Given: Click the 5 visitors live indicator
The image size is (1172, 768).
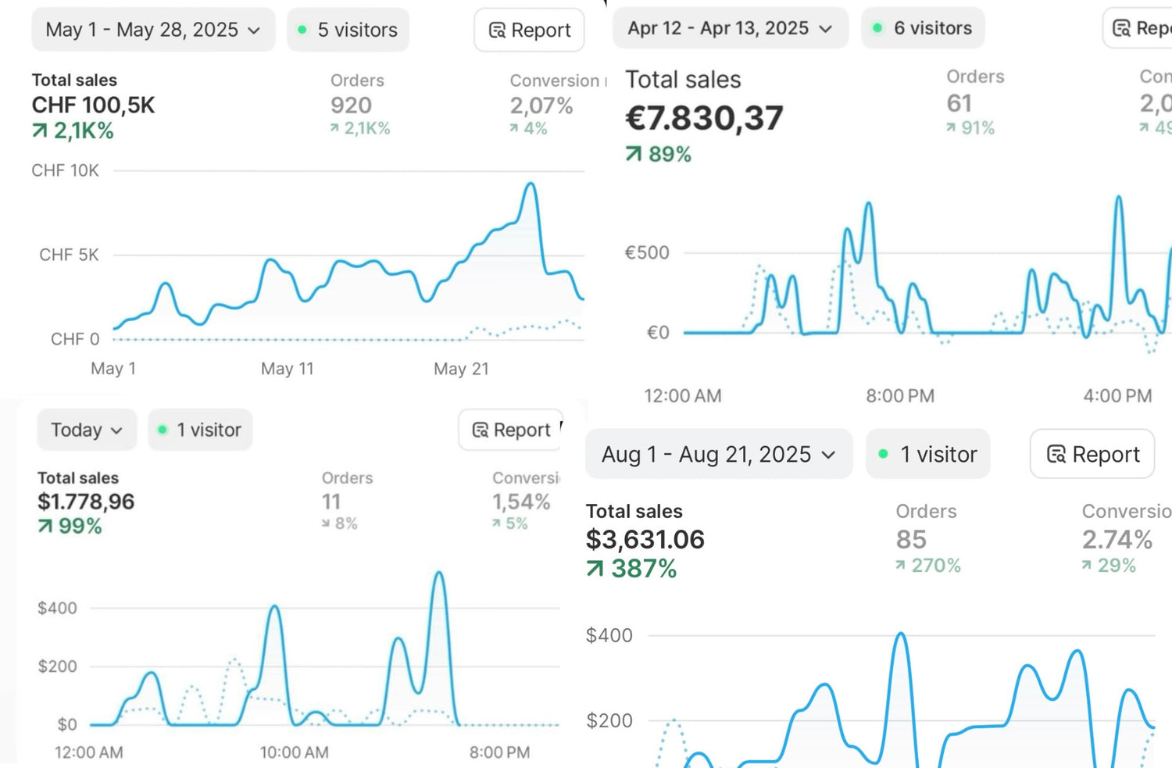Looking at the screenshot, I should point(348,30).
